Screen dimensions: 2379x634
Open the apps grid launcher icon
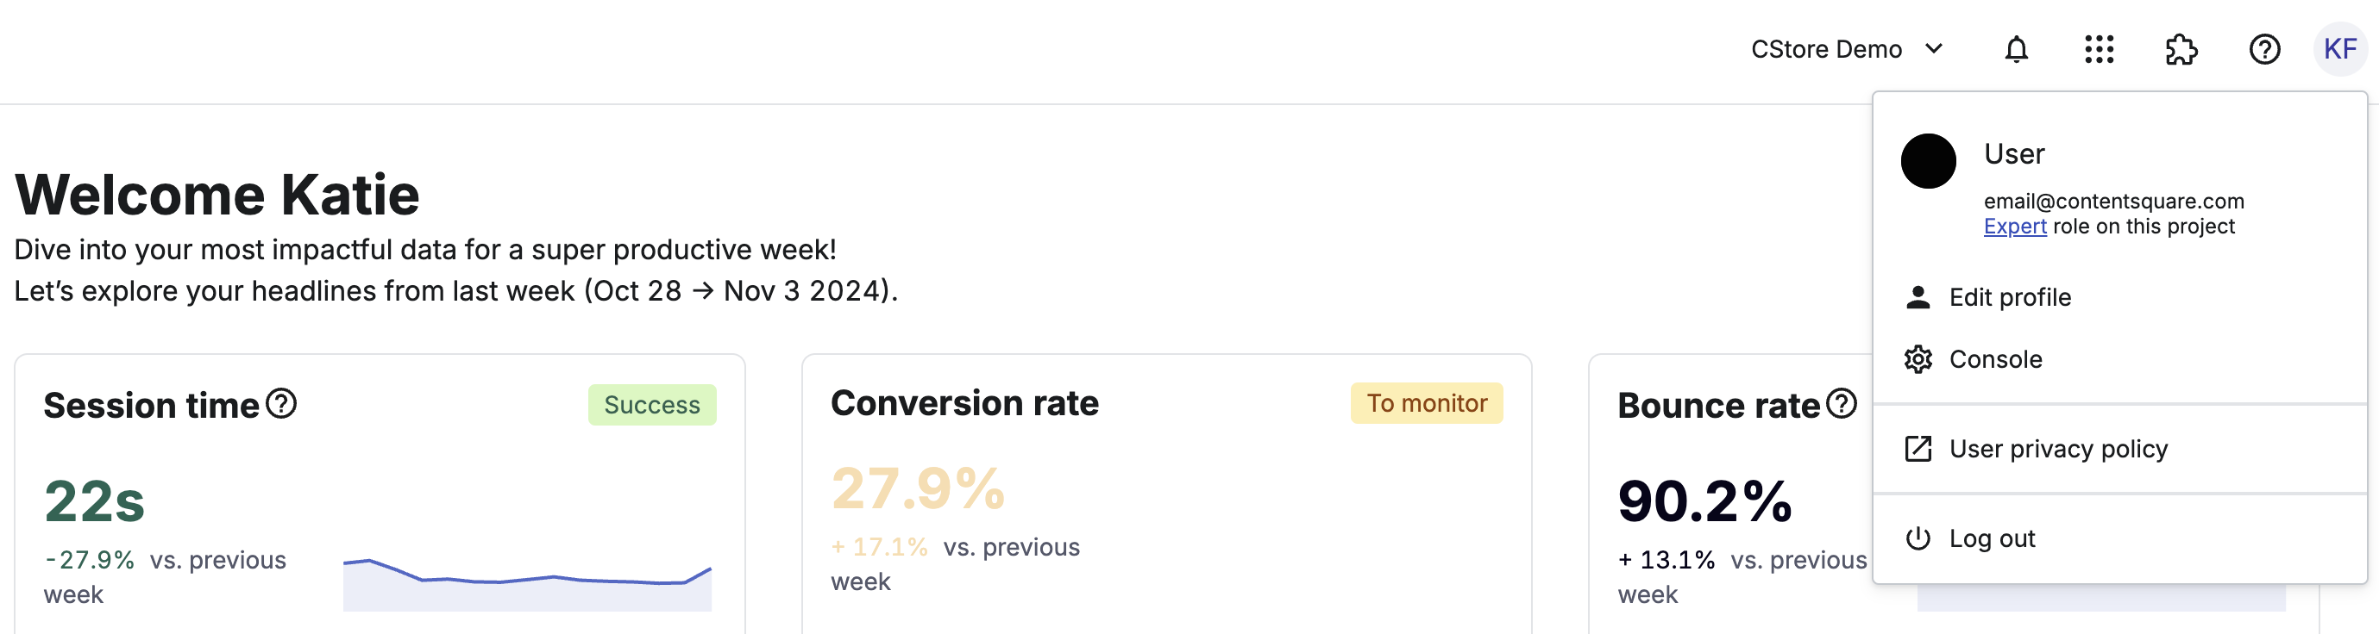(2100, 49)
